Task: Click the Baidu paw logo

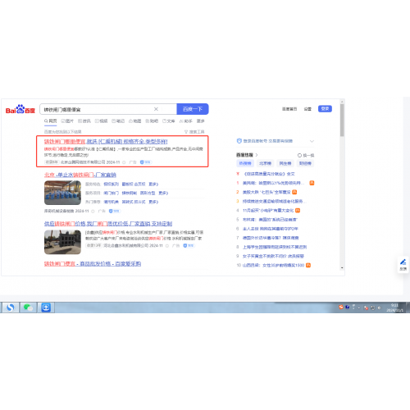Action: point(20,109)
